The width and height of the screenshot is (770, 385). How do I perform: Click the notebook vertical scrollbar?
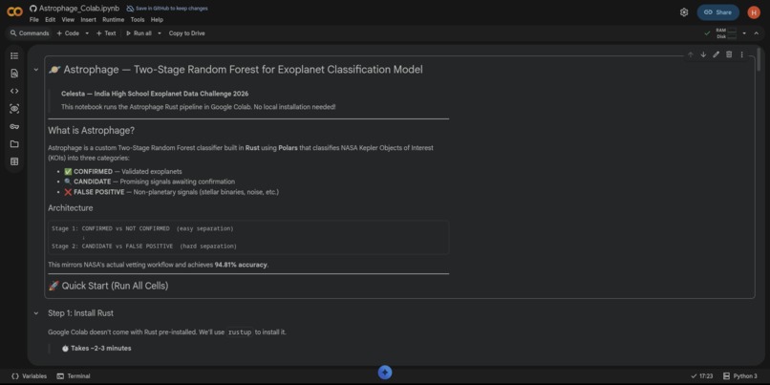coord(759,59)
